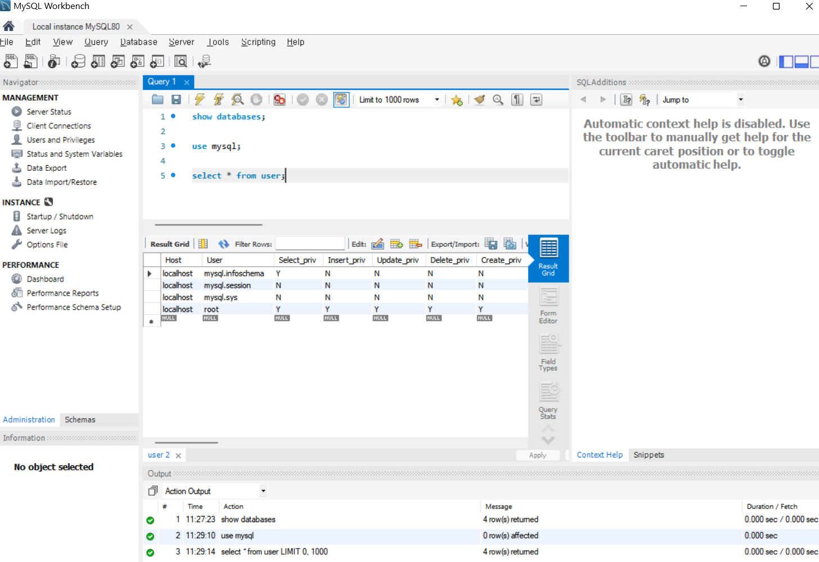Image resolution: width=819 pixels, height=562 pixels.
Task: Insert a new row icon
Action: (397, 244)
